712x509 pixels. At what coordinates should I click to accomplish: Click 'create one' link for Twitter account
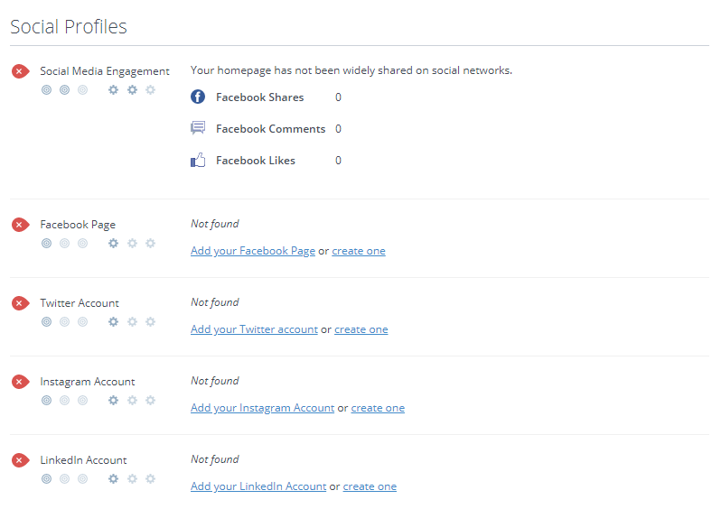[361, 329]
